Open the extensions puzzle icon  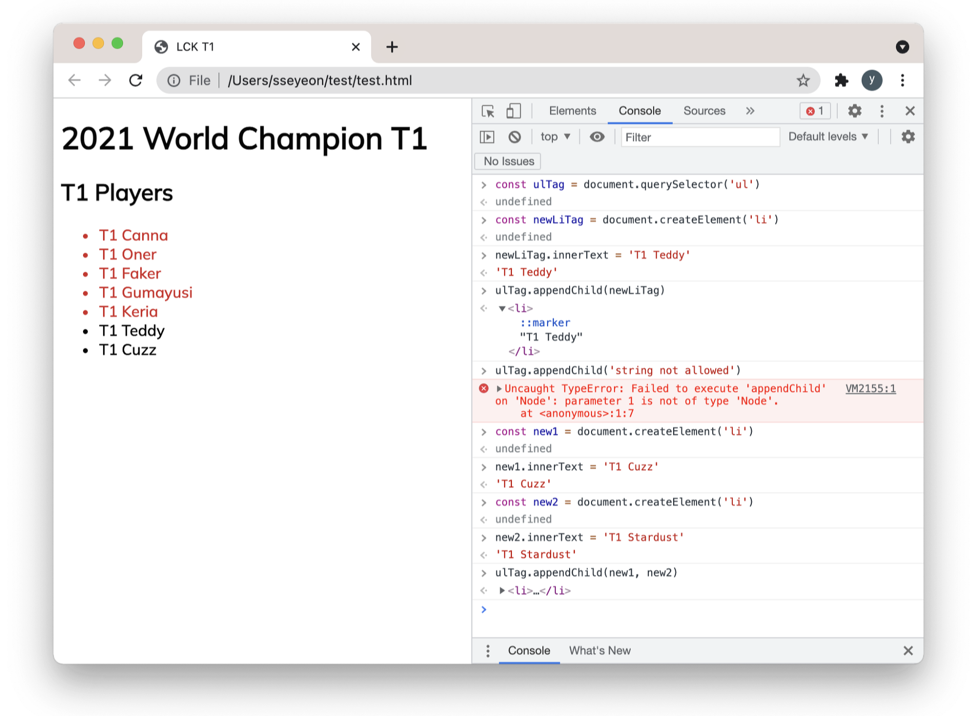point(841,81)
